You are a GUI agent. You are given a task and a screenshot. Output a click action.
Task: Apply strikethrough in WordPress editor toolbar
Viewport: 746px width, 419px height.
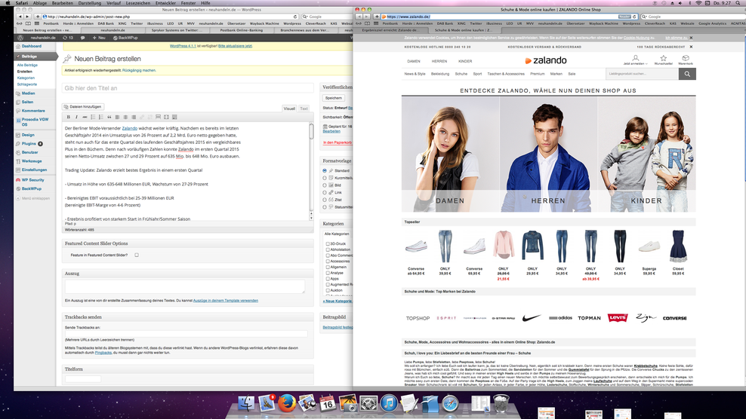pyautogui.click(x=85, y=117)
